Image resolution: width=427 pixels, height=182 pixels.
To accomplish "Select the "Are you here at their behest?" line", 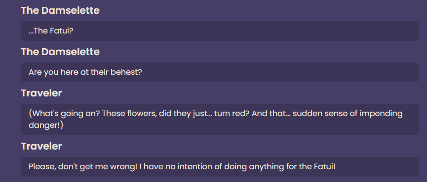I will (x=220, y=72).
